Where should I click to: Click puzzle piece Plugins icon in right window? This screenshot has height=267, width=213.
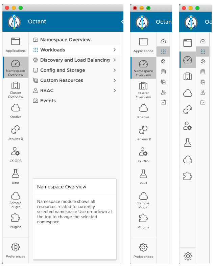(x=188, y=176)
